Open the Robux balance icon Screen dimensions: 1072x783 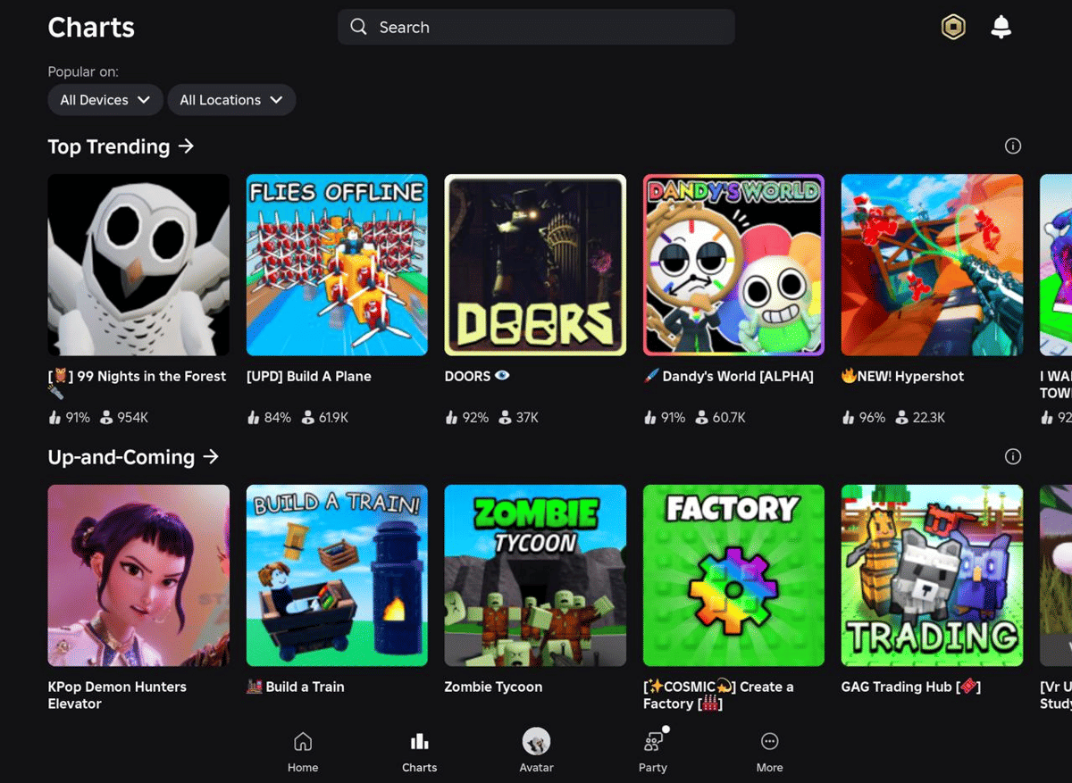pyautogui.click(x=952, y=27)
